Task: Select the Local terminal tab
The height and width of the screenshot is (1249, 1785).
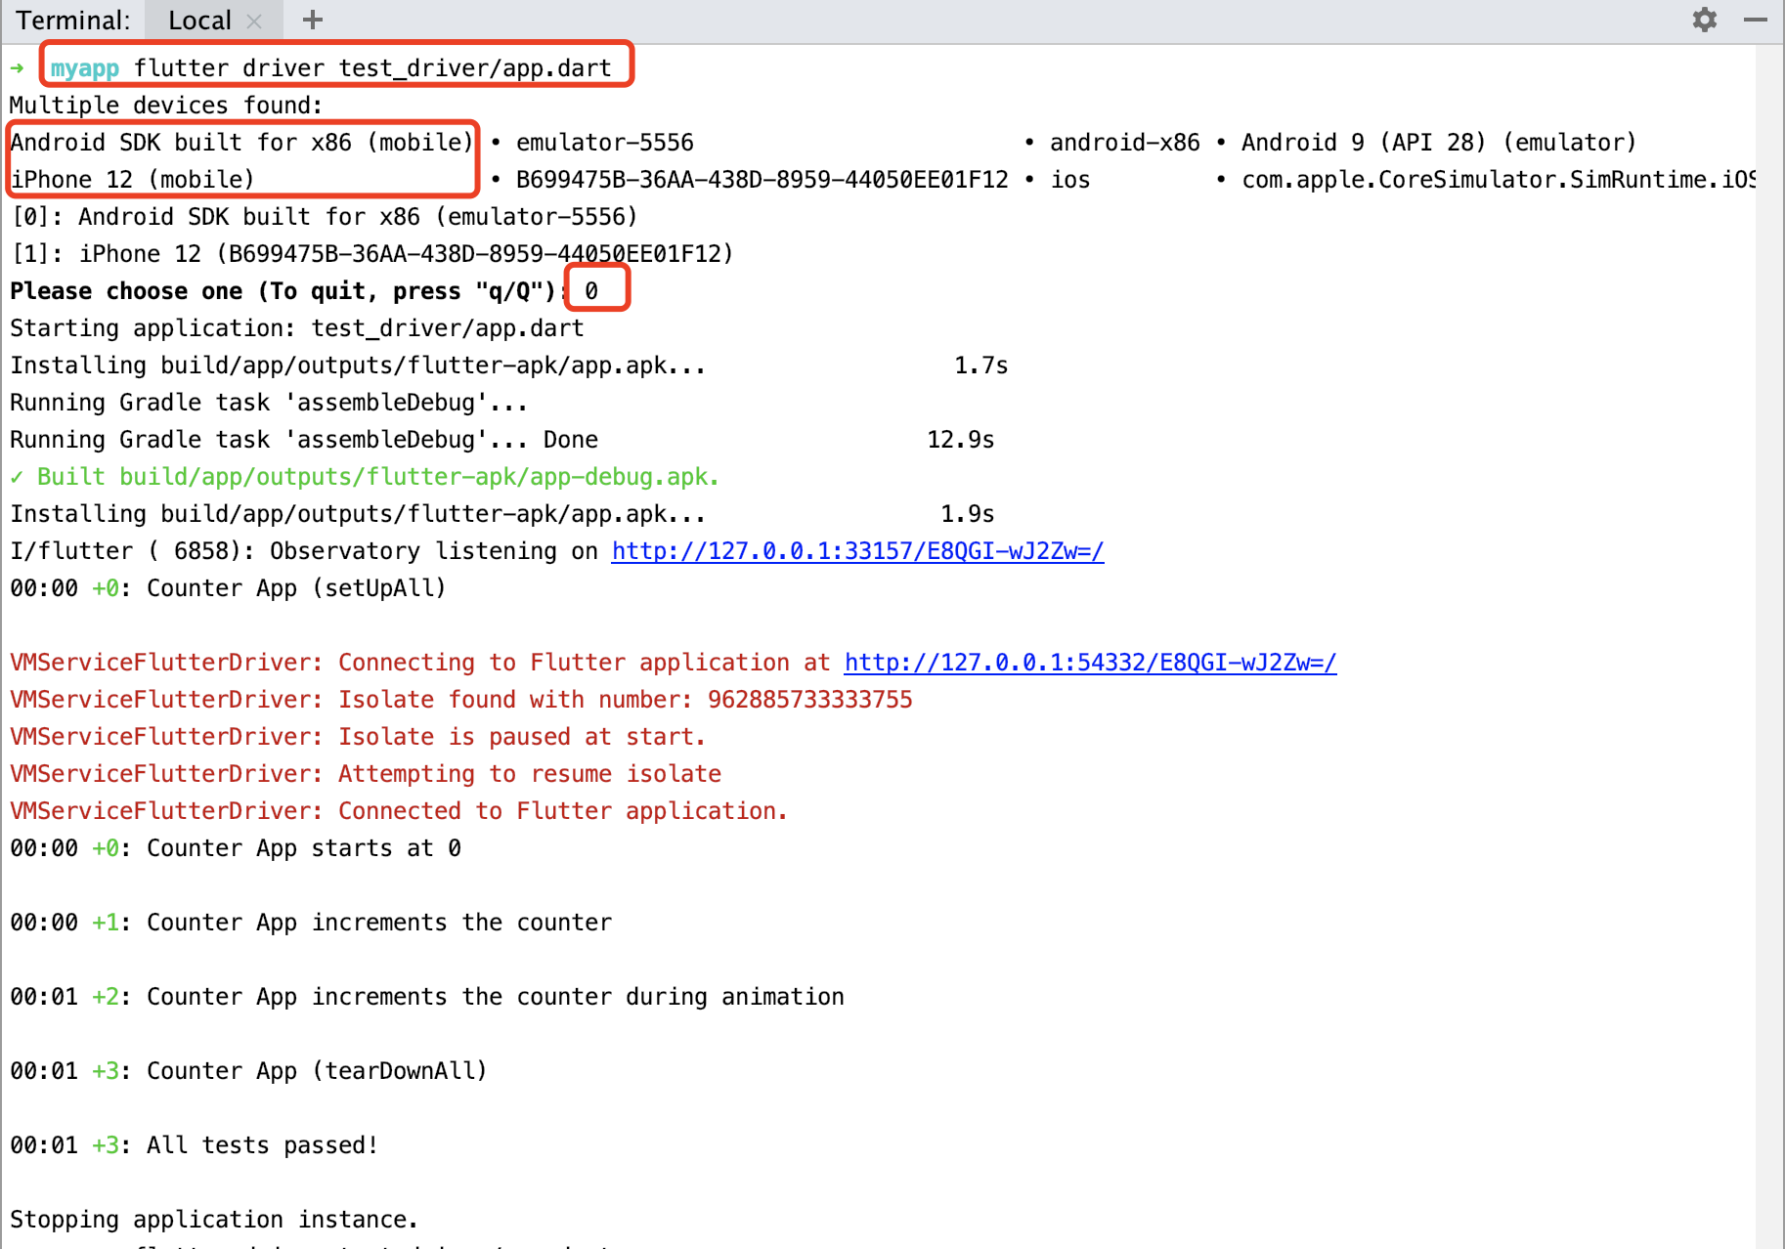Action: (x=198, y=20)
